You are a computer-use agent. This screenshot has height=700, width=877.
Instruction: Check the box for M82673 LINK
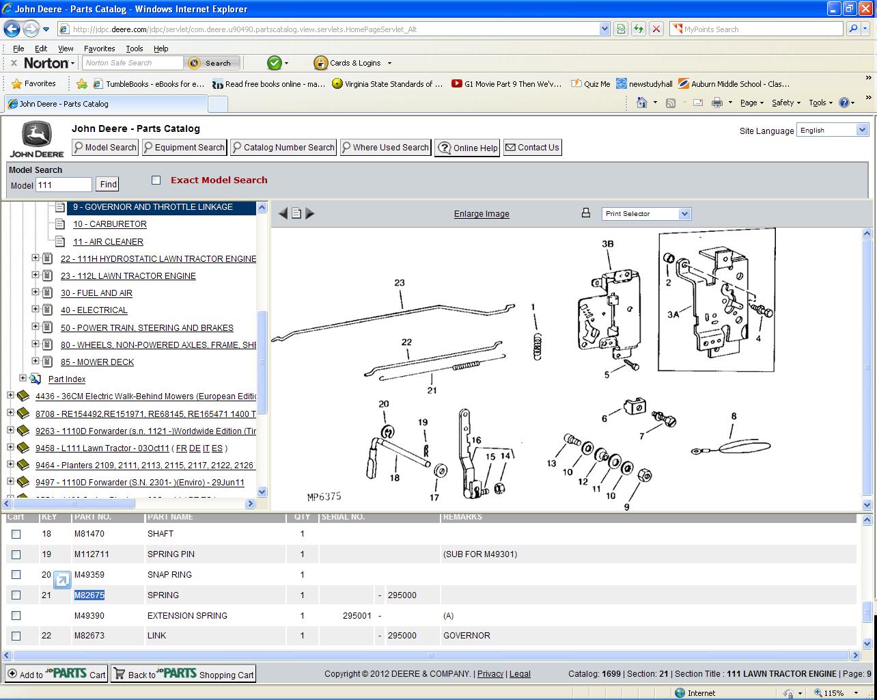coord(16,636)
